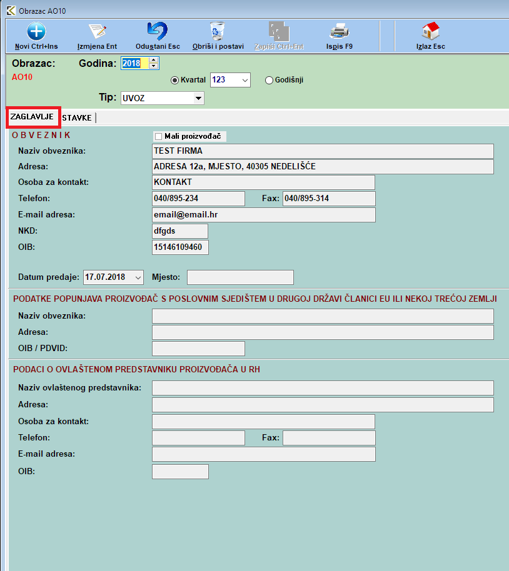Click representative's OIB field
Screen dimensions: 509x571
pyautogui.click(x=180, y=472)
